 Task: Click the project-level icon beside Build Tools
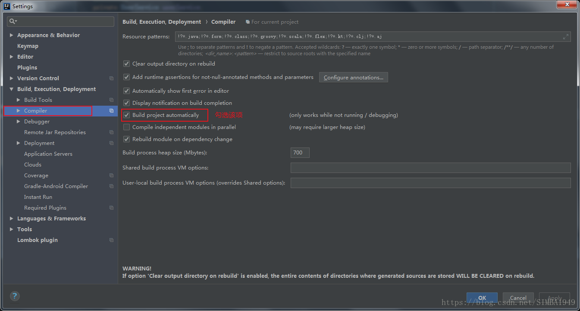click(x=111, y=100)
